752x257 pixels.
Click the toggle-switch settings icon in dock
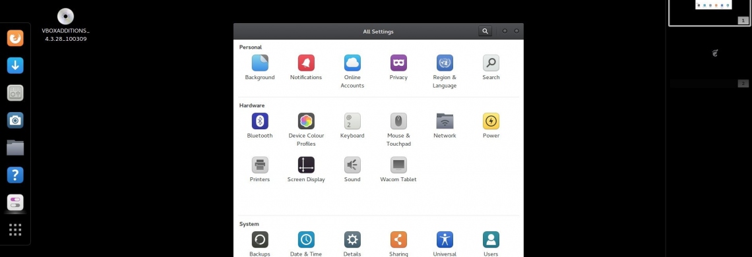coord(15,202)
